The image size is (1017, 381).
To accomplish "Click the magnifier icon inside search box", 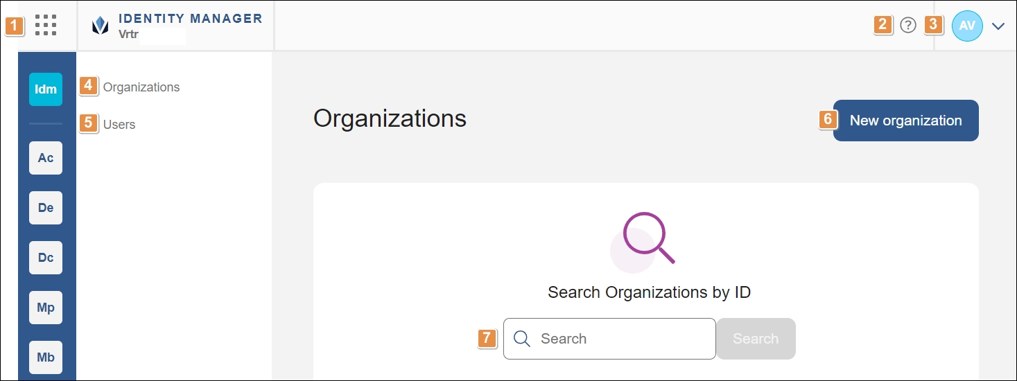I will 523,339.
